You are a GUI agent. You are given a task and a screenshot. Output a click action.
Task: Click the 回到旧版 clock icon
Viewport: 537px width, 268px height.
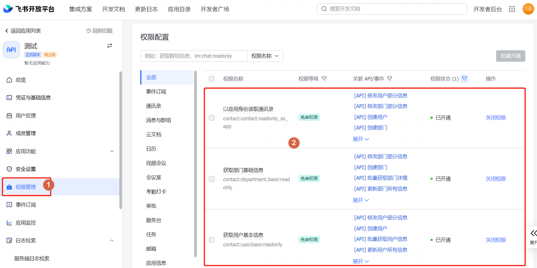click(x=88, y=31)
